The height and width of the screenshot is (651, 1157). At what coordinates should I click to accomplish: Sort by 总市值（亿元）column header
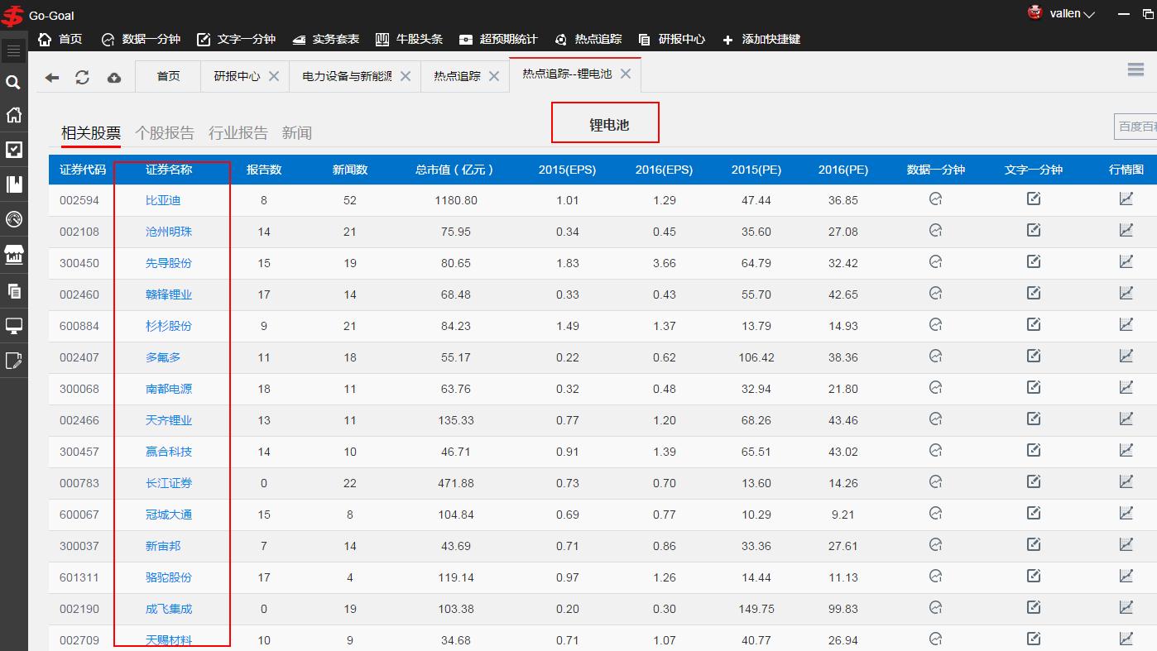point(455,170)
